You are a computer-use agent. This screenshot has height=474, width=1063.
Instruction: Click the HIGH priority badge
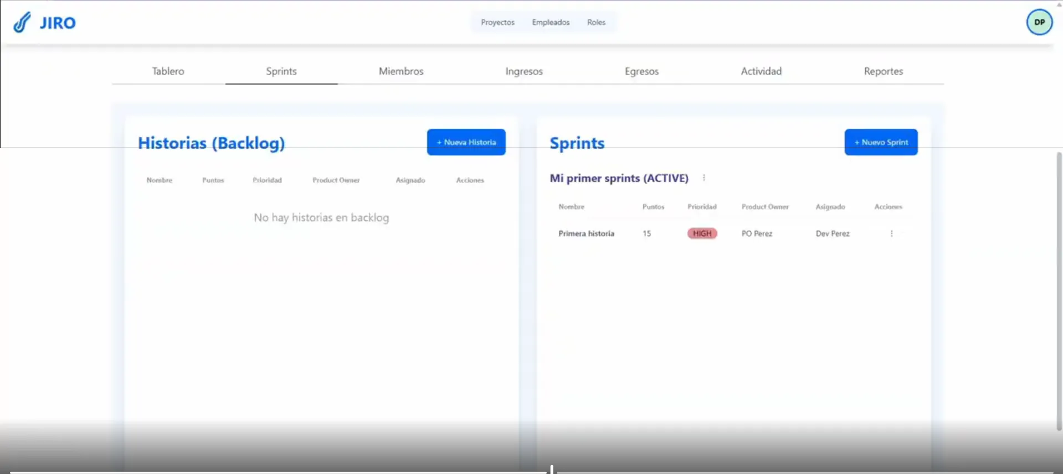pyautogui.click(x=702, y=233)
